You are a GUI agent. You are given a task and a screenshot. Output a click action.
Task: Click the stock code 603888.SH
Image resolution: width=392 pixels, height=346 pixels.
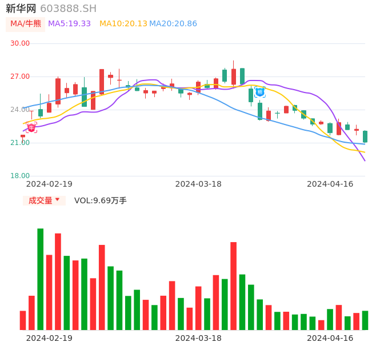[68, 9]
